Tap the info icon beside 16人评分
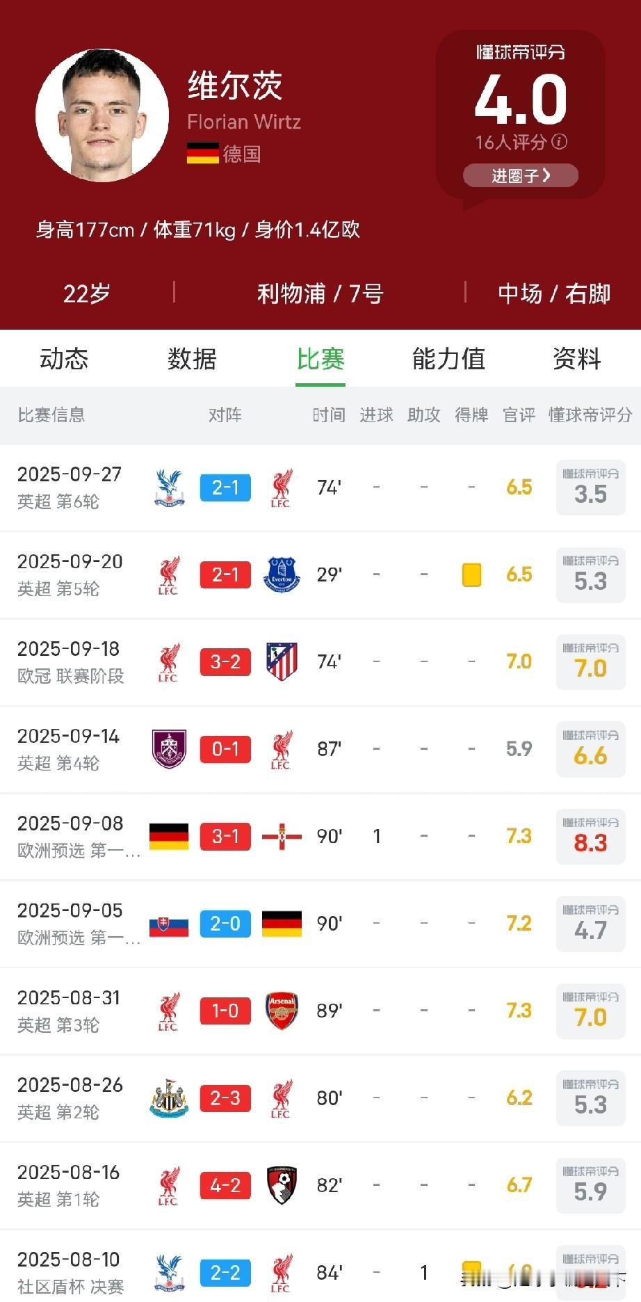This screenshot has height=1302, width=641. 559,142
